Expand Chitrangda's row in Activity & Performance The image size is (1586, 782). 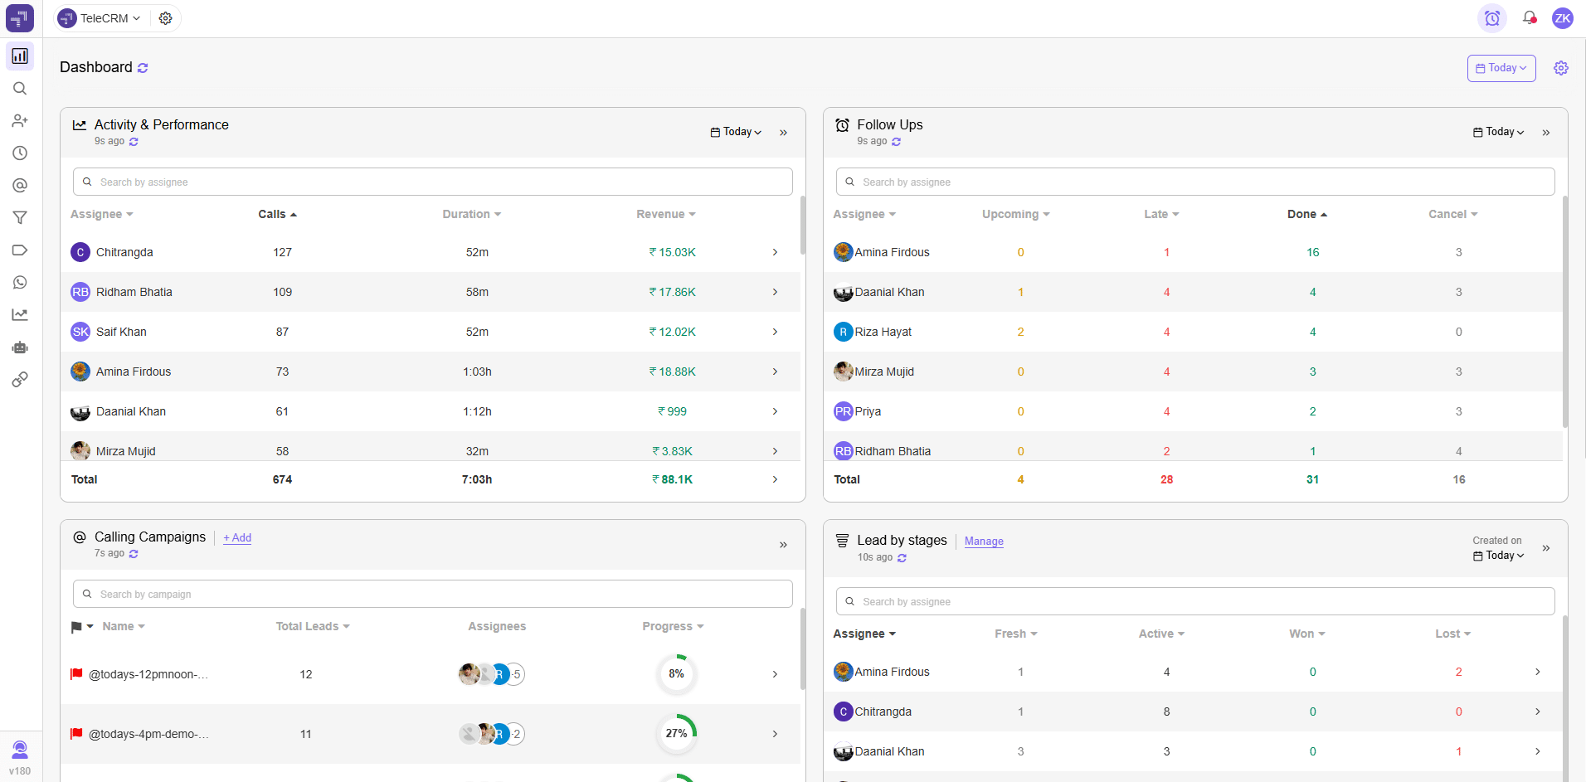click(774, 251)
